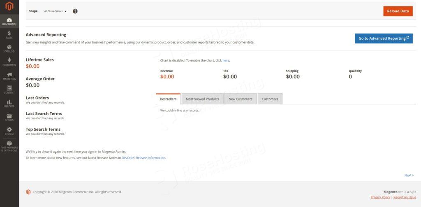Click the Top Search Terms heading
Image resolution: width=421 pixels, height=207 pixels.
pyautogui.click(x=43, y=129)
